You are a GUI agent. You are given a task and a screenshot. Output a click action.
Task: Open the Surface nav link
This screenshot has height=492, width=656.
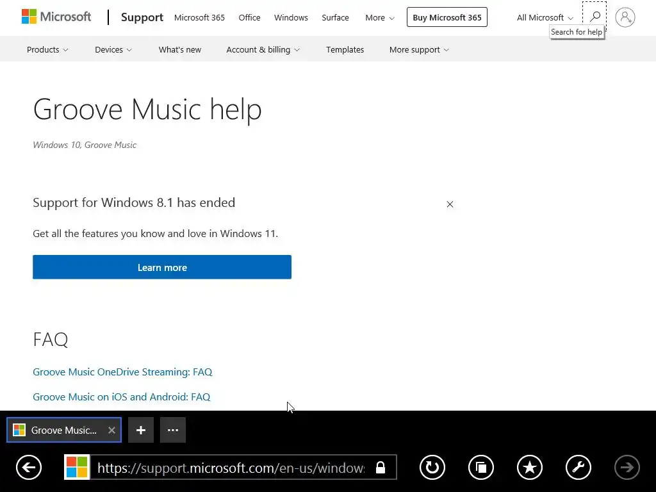(335, 17)
